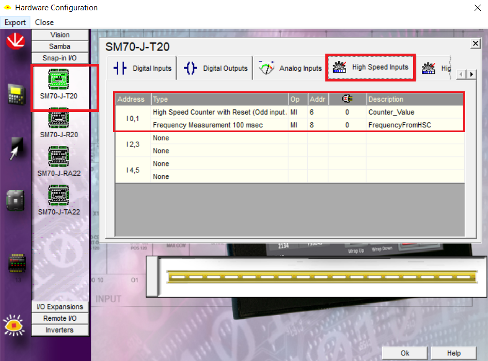Screen dimensions: 488x361
Task: Select the SM70-J-RA22 controller icon
Action: pos(58,156)
